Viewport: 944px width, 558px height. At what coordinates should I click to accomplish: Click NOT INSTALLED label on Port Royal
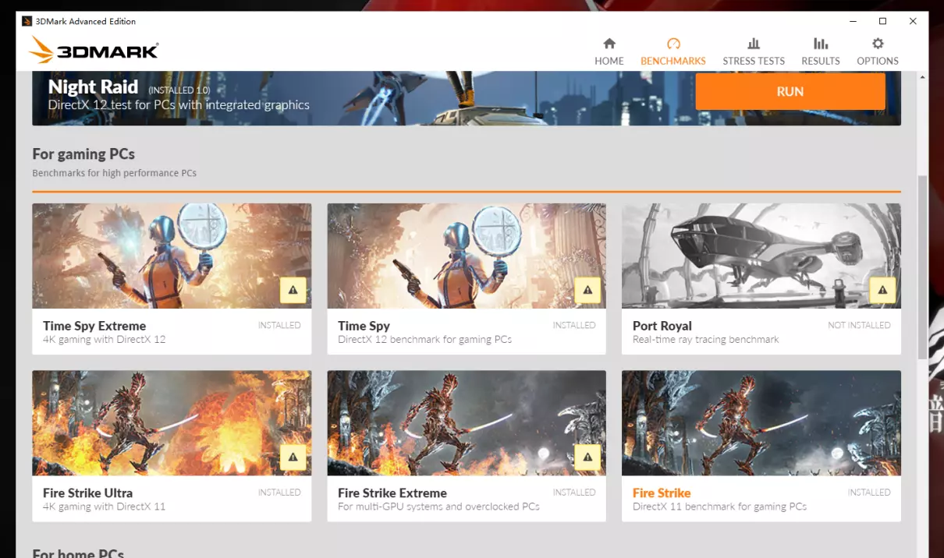point(859,325)
